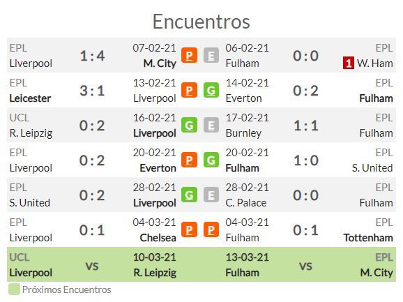
Task: Click the P badge for Leicester vs Liverpool
Action: coord(189,90)
